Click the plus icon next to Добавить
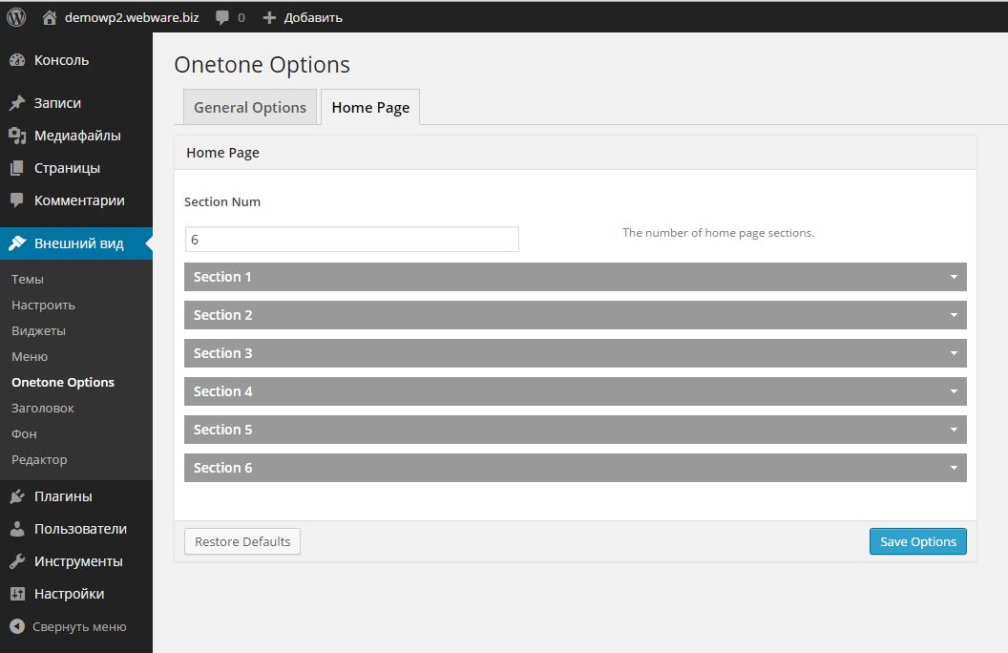The image size is (1008, 653). (269, 17)
